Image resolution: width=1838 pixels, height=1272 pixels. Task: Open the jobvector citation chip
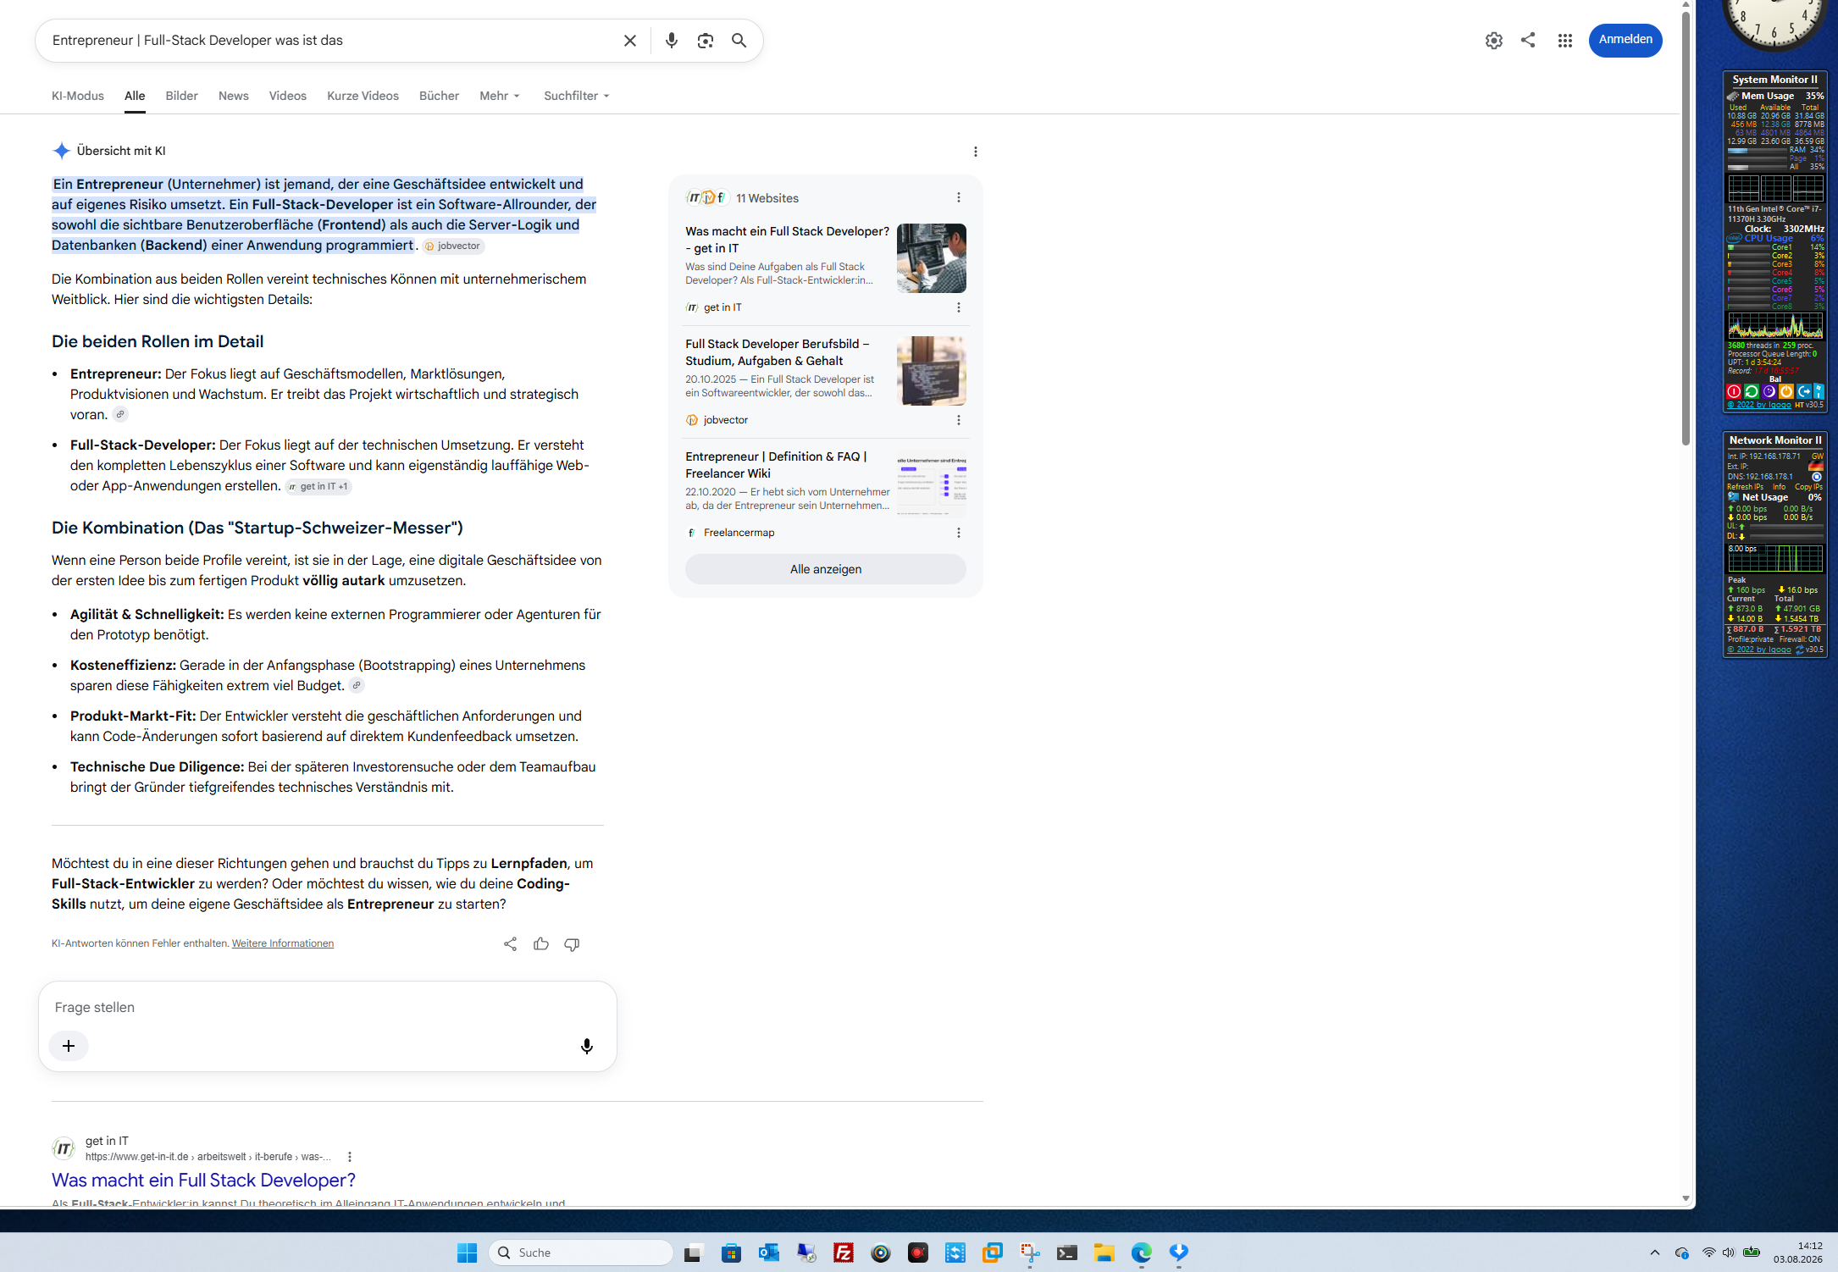(453, 246)
